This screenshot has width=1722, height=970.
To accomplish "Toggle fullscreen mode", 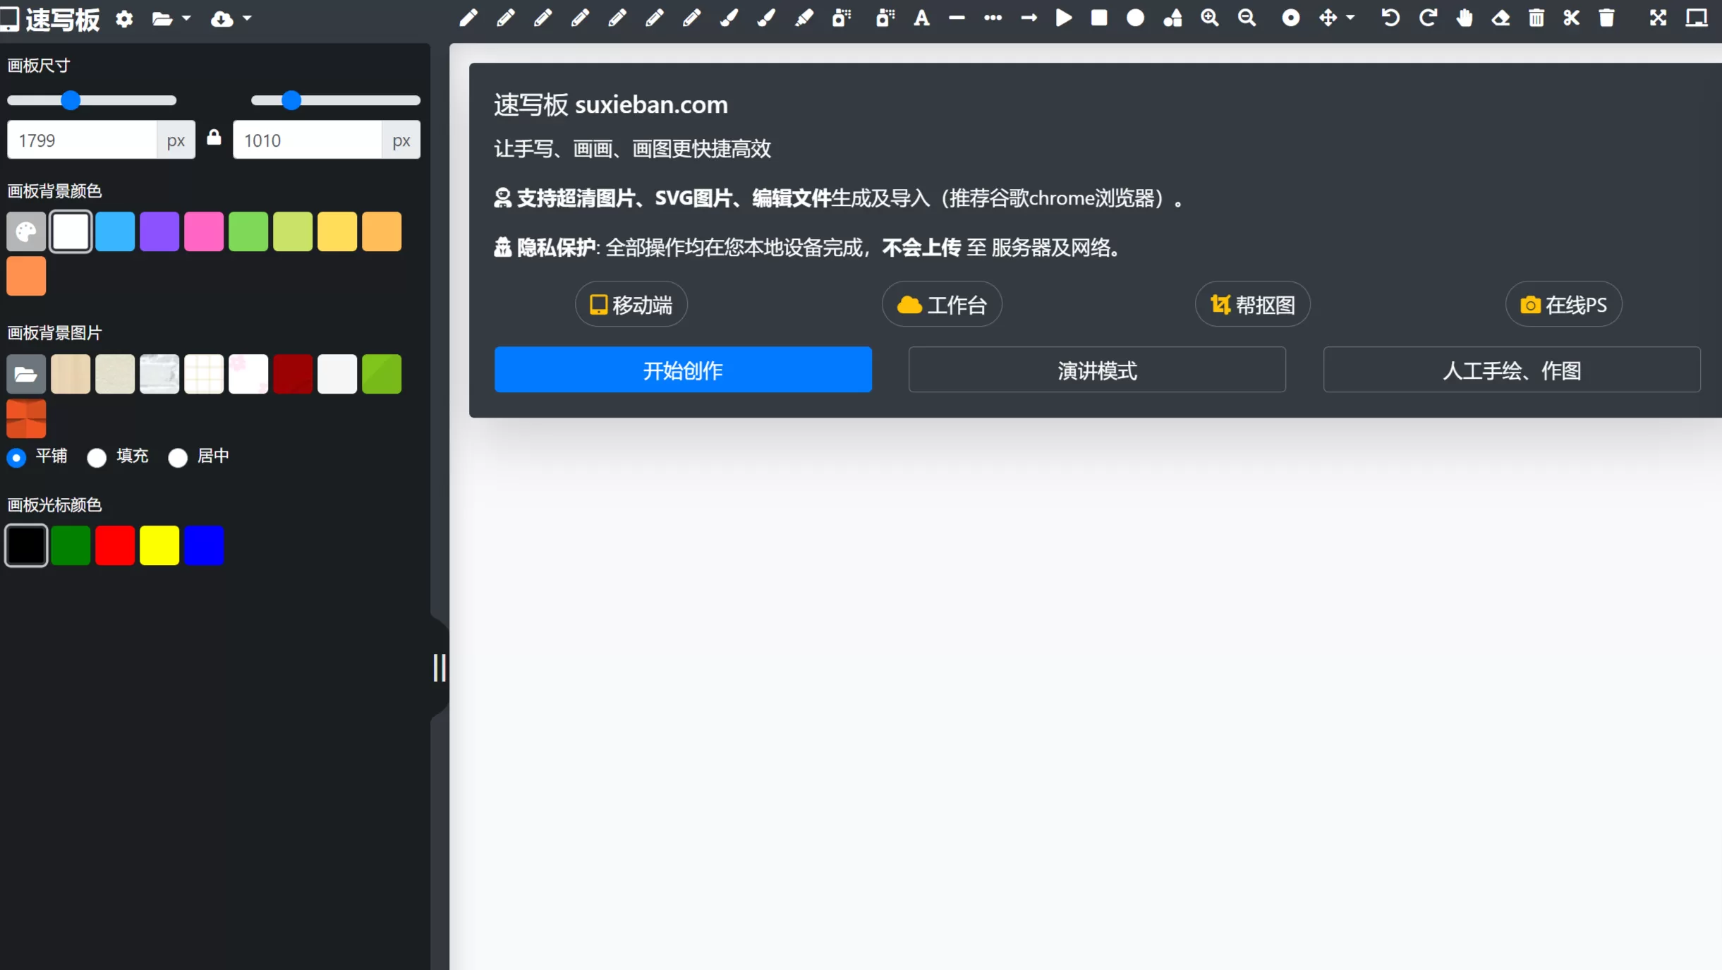I will (x=1658, y=18).
